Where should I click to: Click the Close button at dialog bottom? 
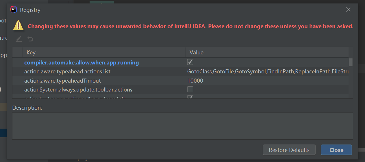coord(336,150)
